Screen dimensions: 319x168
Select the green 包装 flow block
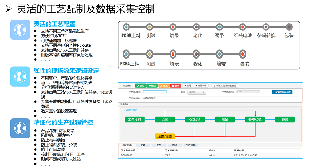click(285, 119)
